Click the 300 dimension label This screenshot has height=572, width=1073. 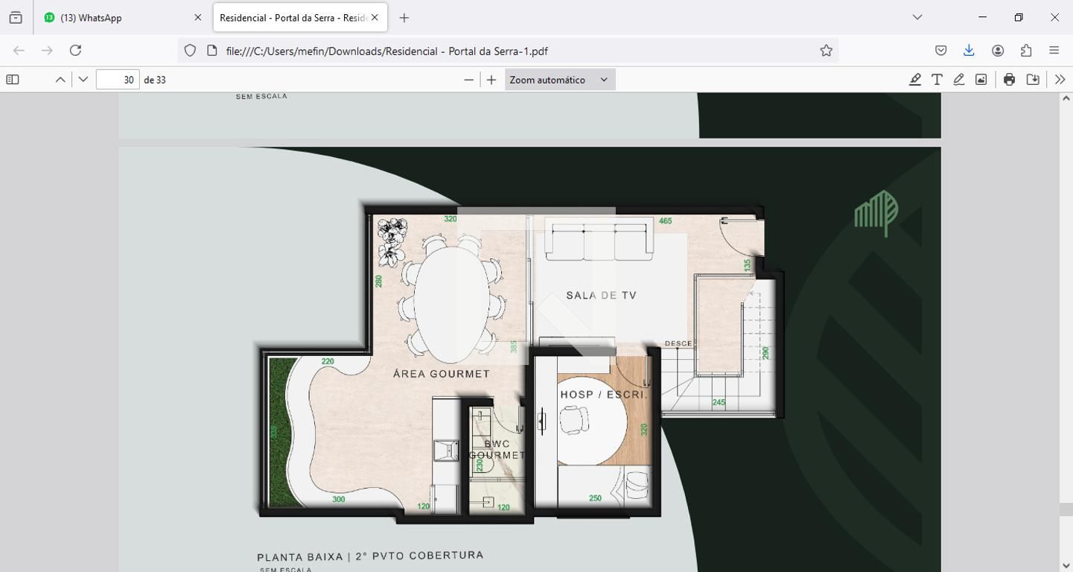pyautogui.click(x=339, y=500)
